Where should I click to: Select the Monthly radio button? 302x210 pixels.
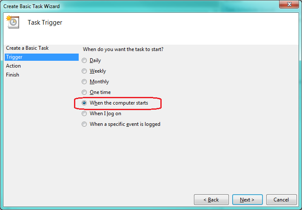click(x=84, y=82)
